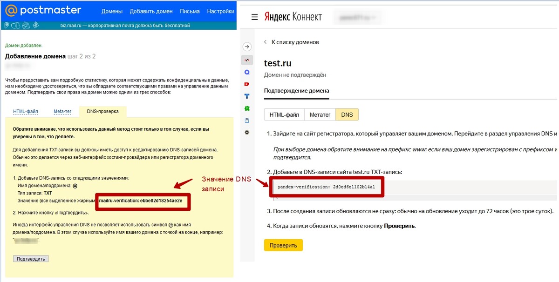Expand the sidebar with the arrow circle
Image resolution: width=559 pixels, height=282 pixels.
pyautogui.click(x=247, y=47)
